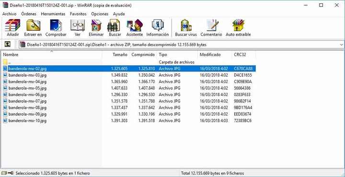345x177 pixels.
Task: Create an Auto extraíble archive
Action: coord(238,28)
